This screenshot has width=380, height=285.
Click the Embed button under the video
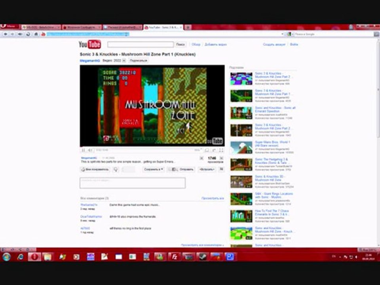click(207, 169)
